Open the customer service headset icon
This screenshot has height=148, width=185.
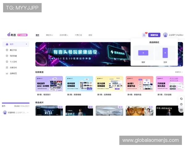(x=181, y=99)
